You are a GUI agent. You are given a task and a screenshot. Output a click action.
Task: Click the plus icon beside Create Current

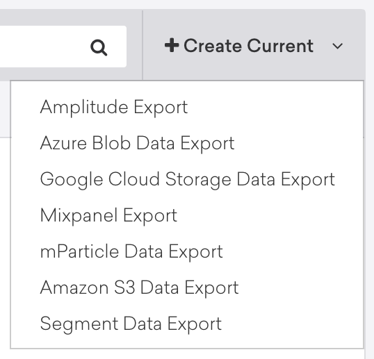coord(172,45)
